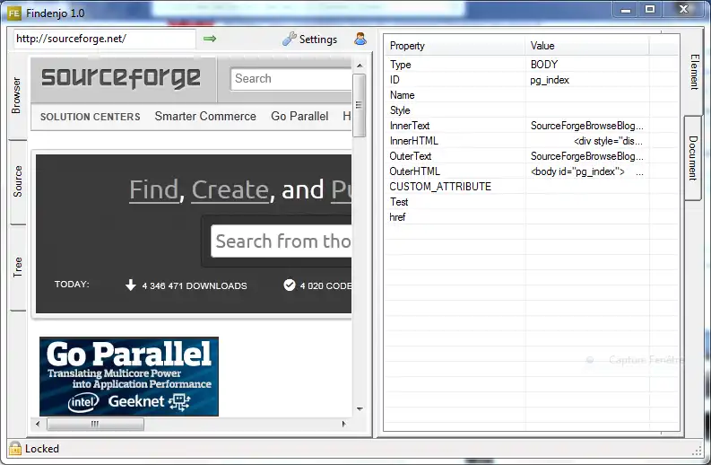Click the SOLUTION CENTERS label
This screenshot has height=465, width=711.
click(91, 117)
